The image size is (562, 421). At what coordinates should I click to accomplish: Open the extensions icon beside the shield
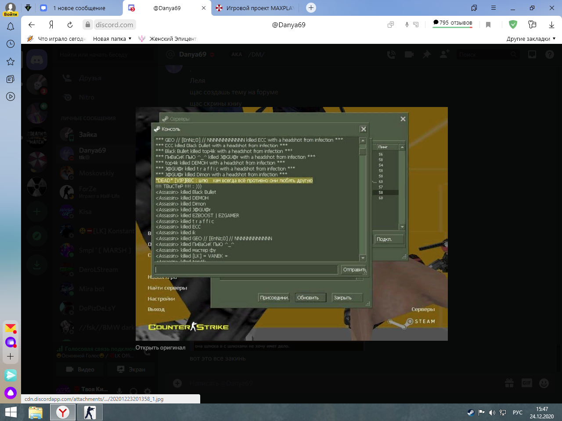pos(532,25)
